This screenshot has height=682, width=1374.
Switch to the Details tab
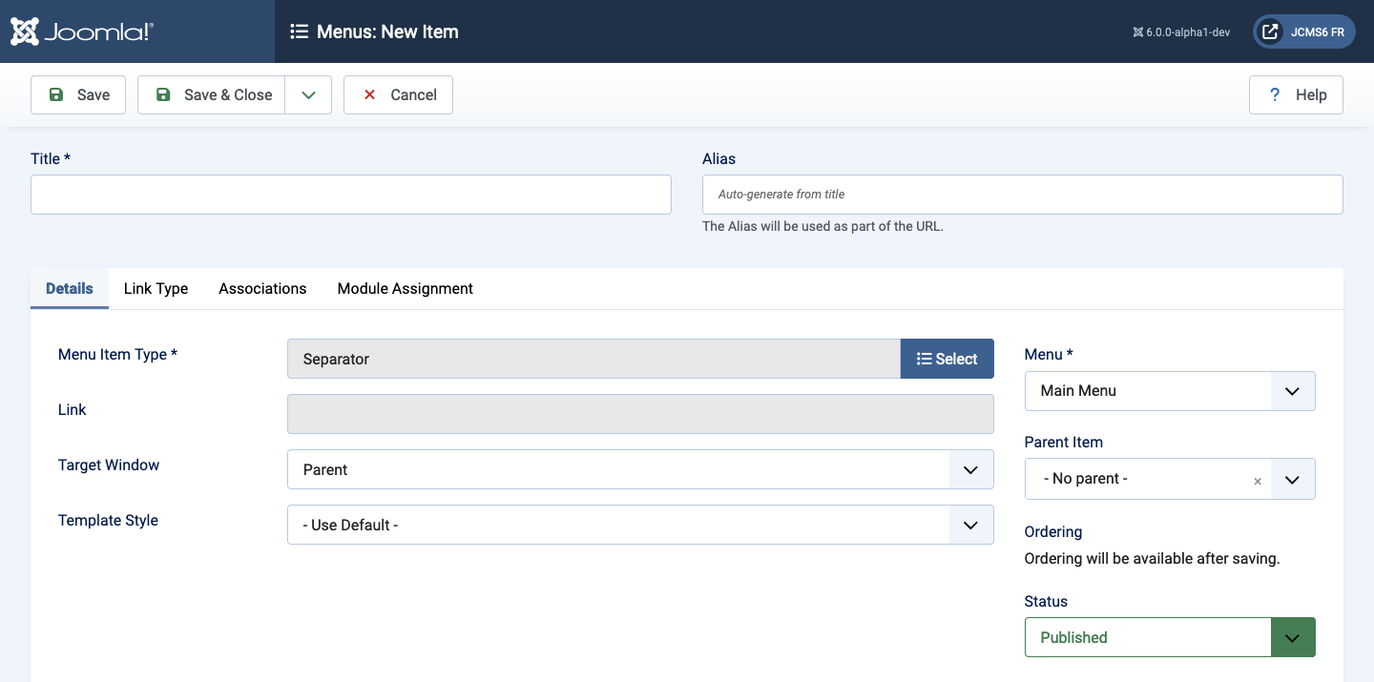[x=70, y=288]
